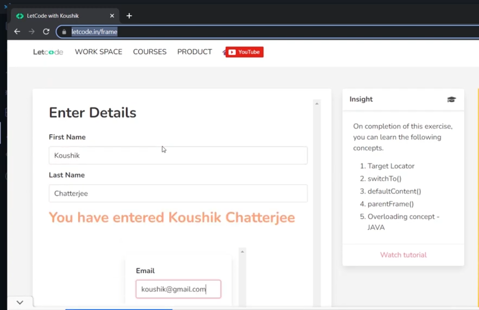Click the browser back arrow
The width and height of the screenshot is (479, 310).
(17, 32)
